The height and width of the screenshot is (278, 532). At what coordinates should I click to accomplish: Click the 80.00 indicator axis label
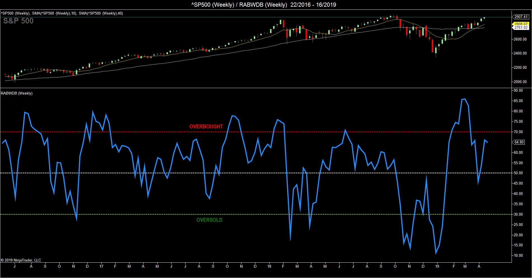pyautogui.click(x=519, y=111)
